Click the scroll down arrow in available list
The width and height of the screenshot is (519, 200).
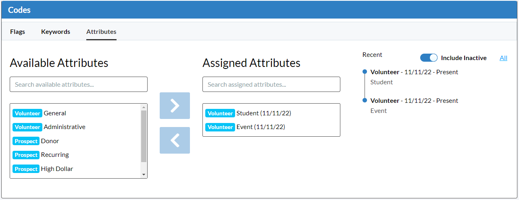click(144, 175)
